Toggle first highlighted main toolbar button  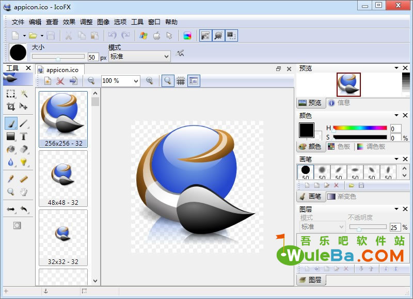pyautogui.click(x=205, y=36)
